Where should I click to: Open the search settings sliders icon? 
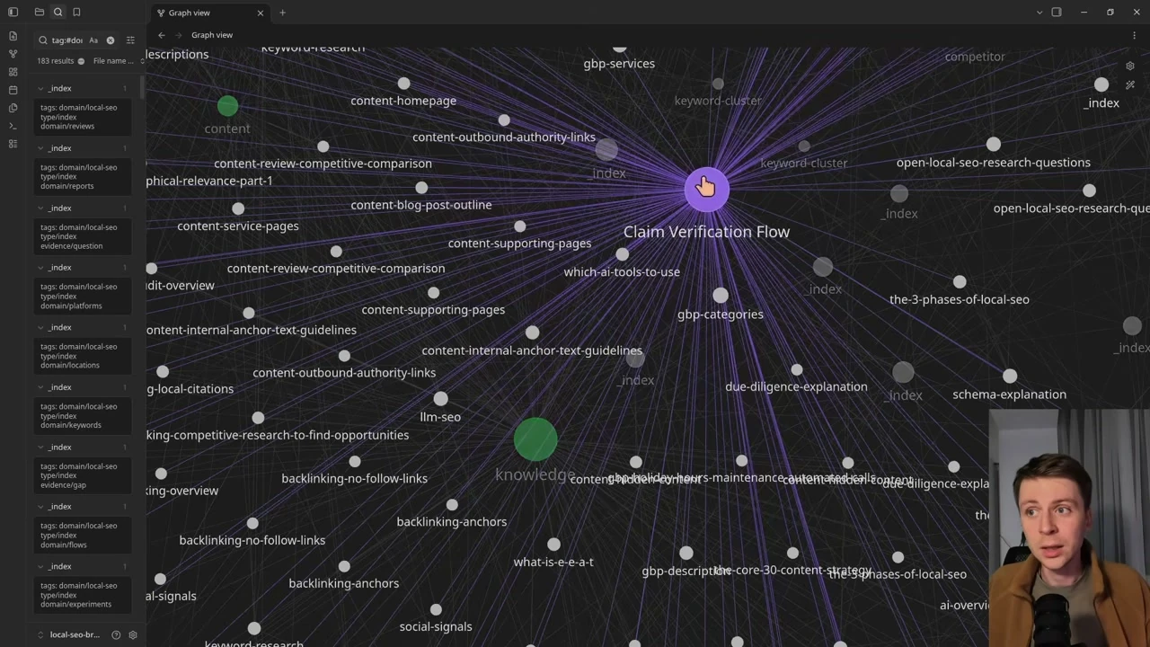(130, 40)
